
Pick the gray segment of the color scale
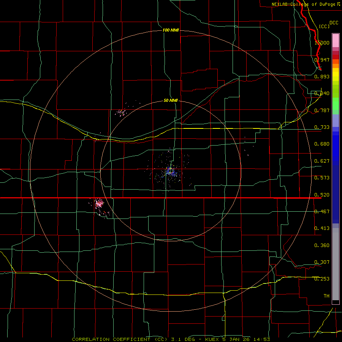[336, 264]
